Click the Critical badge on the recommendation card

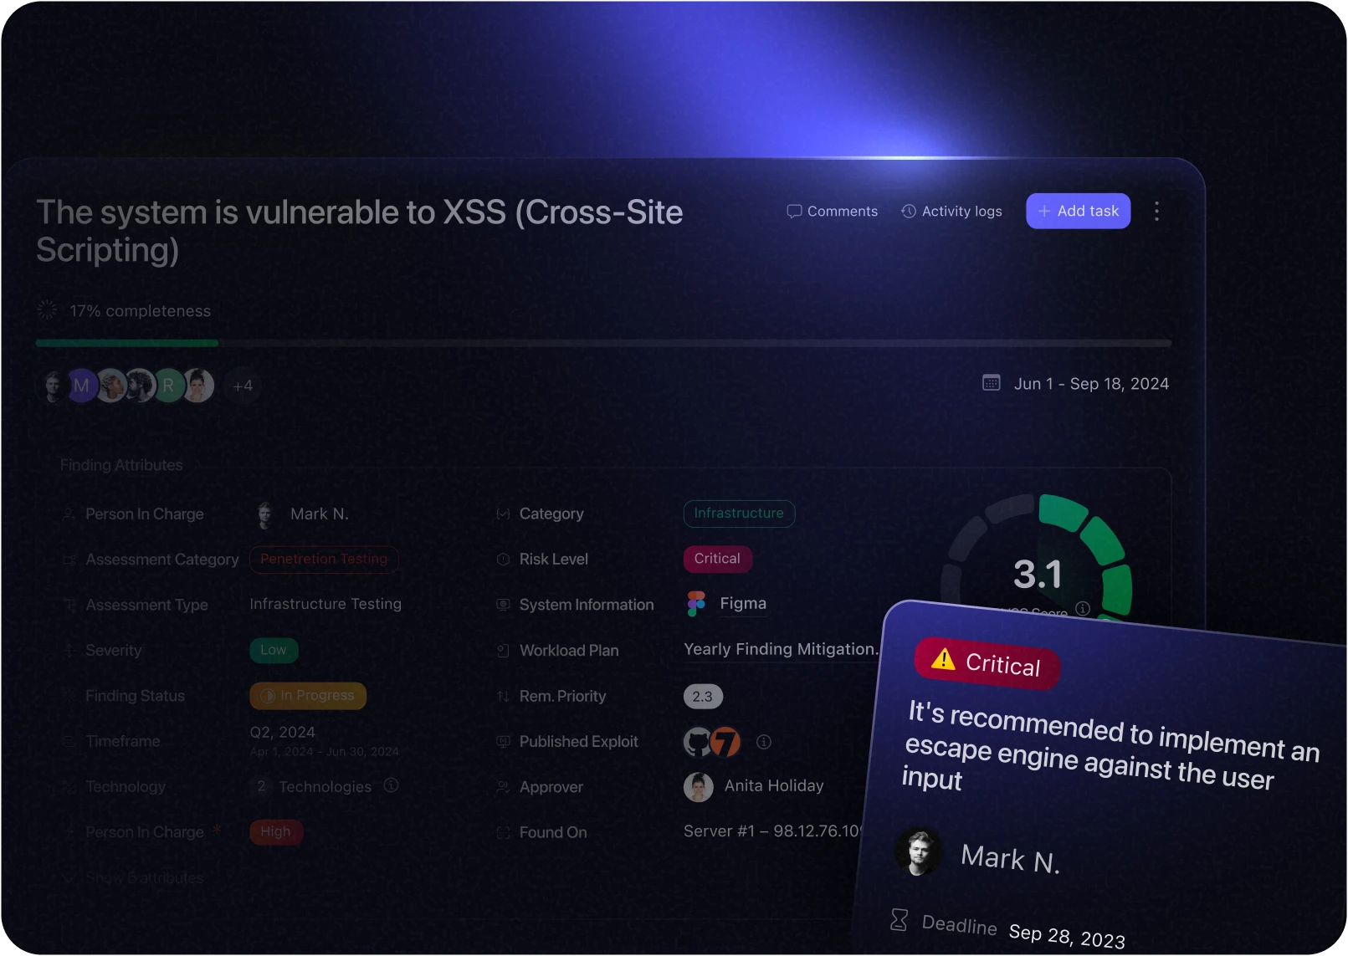click(x=987, y=663)
